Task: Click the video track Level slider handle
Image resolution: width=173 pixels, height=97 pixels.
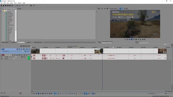Action: click(x=23, y=51)
